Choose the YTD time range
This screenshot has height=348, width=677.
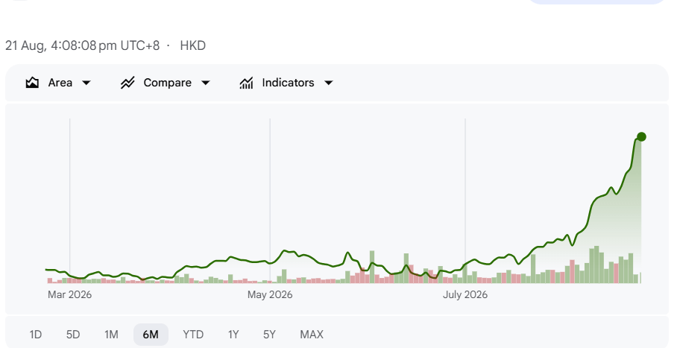coord(193,335)
